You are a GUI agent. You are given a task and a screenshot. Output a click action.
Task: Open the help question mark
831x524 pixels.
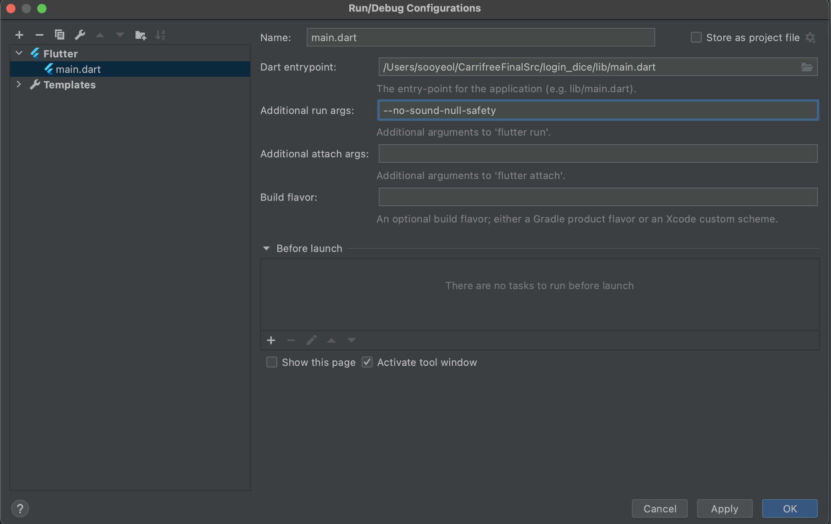pyautogui.click(x=20, y=508)
